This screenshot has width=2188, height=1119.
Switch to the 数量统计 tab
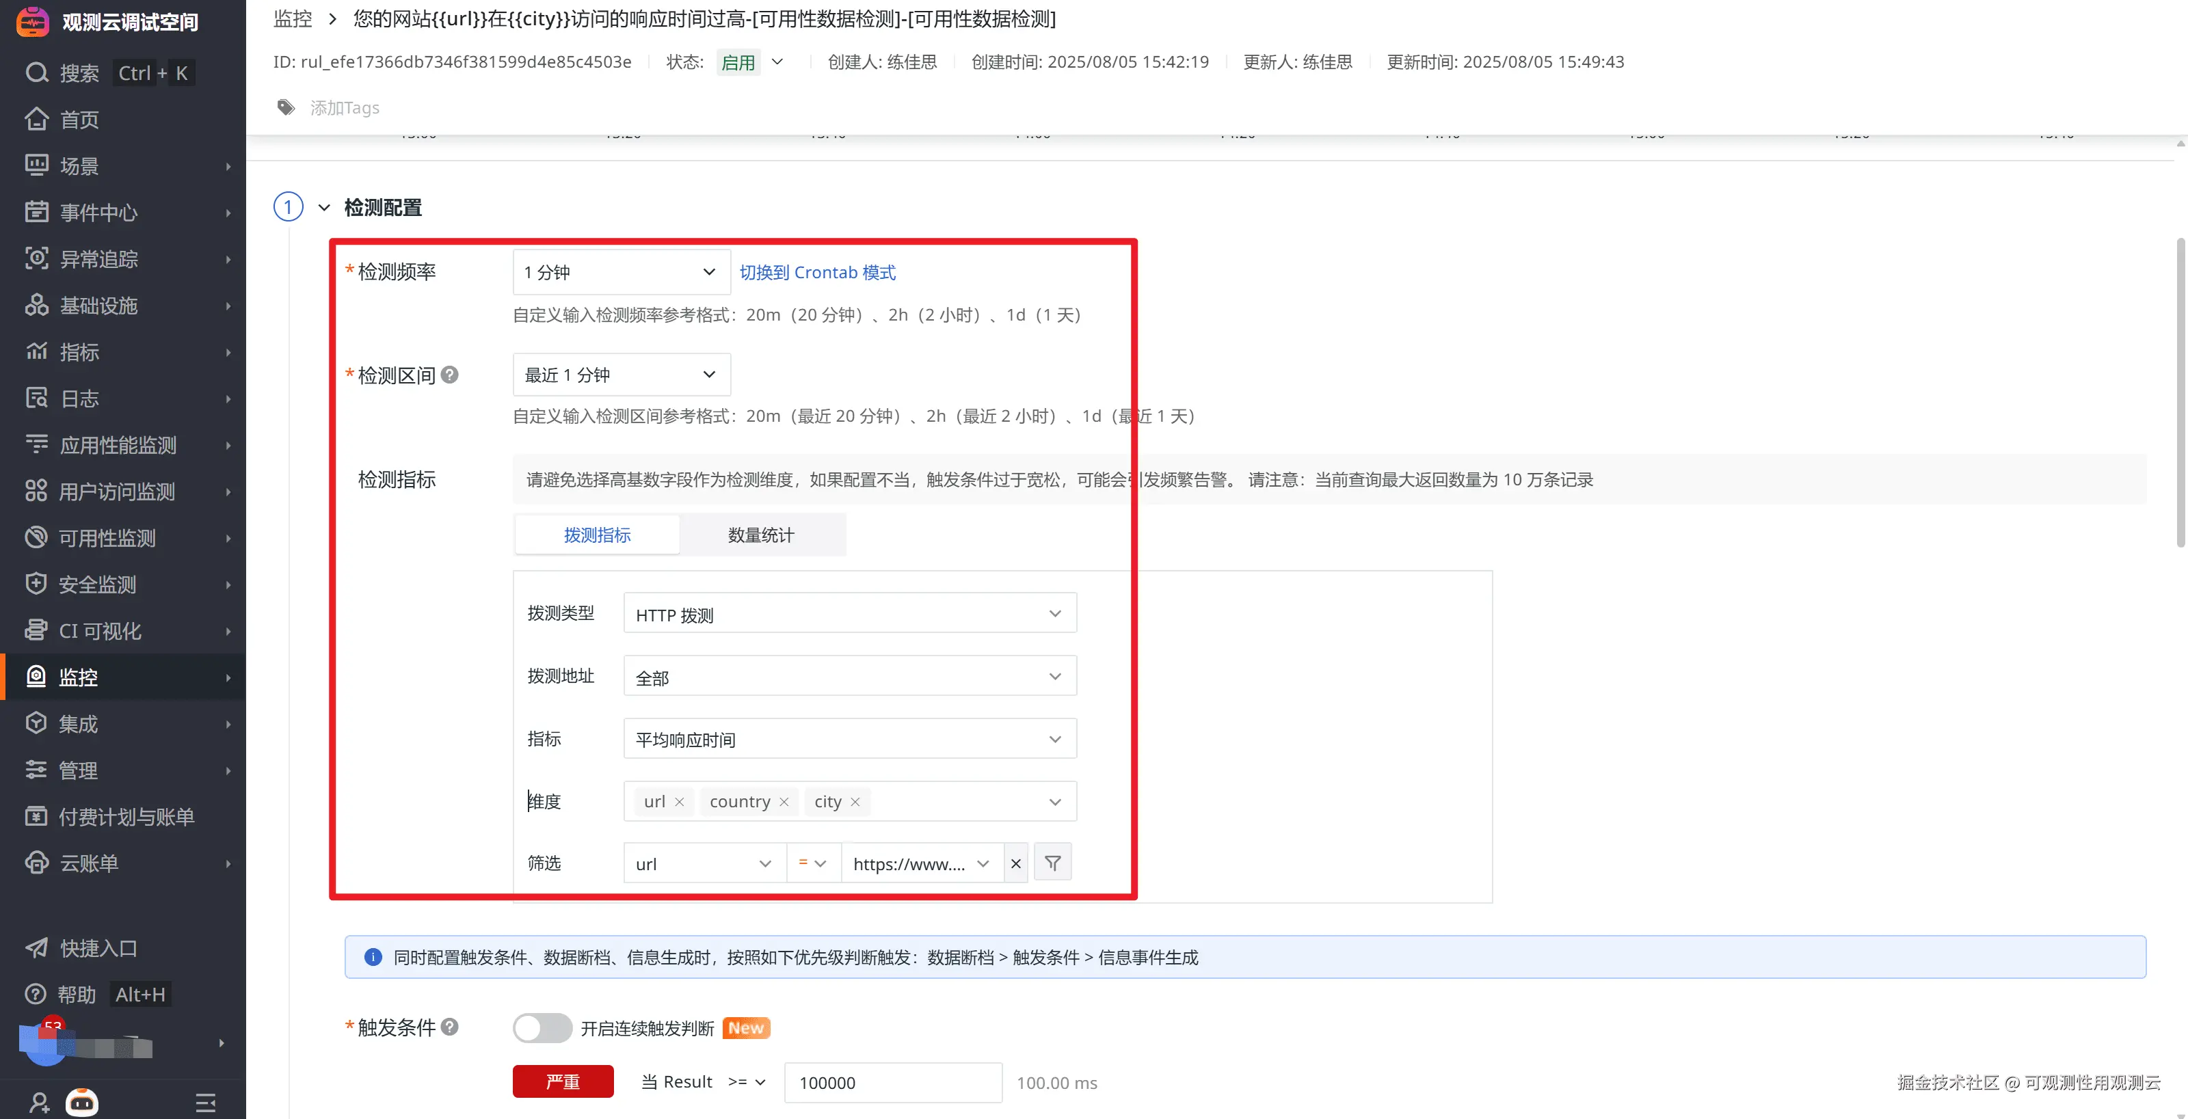point(761,535)
